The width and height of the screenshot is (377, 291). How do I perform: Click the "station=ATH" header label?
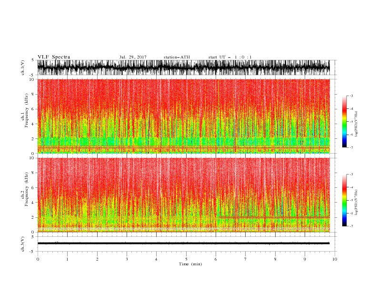[x=177, y=57]
